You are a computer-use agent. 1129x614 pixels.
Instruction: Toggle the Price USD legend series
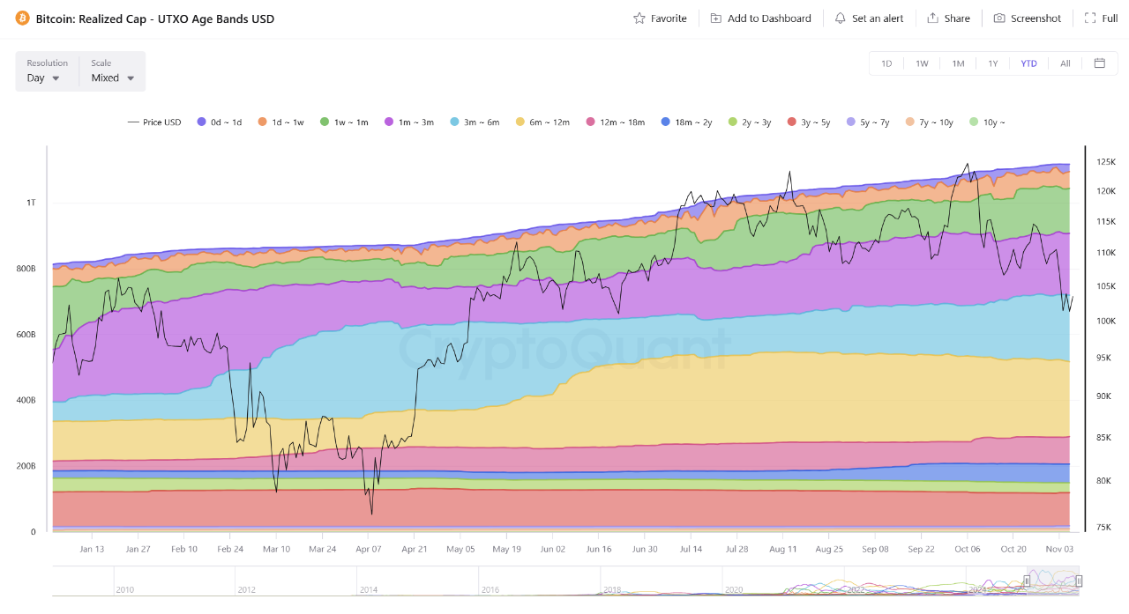pos(154,122)
